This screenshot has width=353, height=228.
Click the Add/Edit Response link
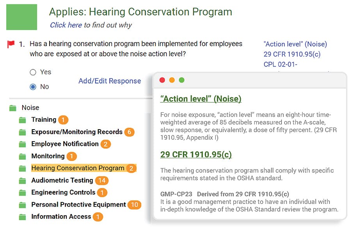click(x=110, y=81)
